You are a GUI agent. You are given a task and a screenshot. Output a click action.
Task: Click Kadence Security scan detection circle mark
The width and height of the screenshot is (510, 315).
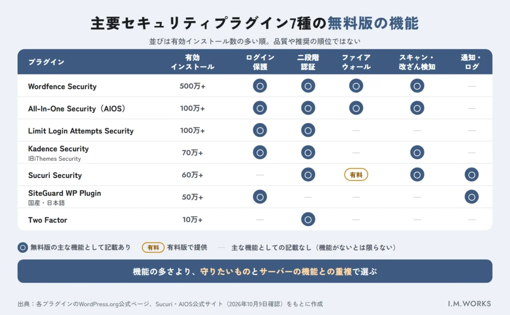417,152
